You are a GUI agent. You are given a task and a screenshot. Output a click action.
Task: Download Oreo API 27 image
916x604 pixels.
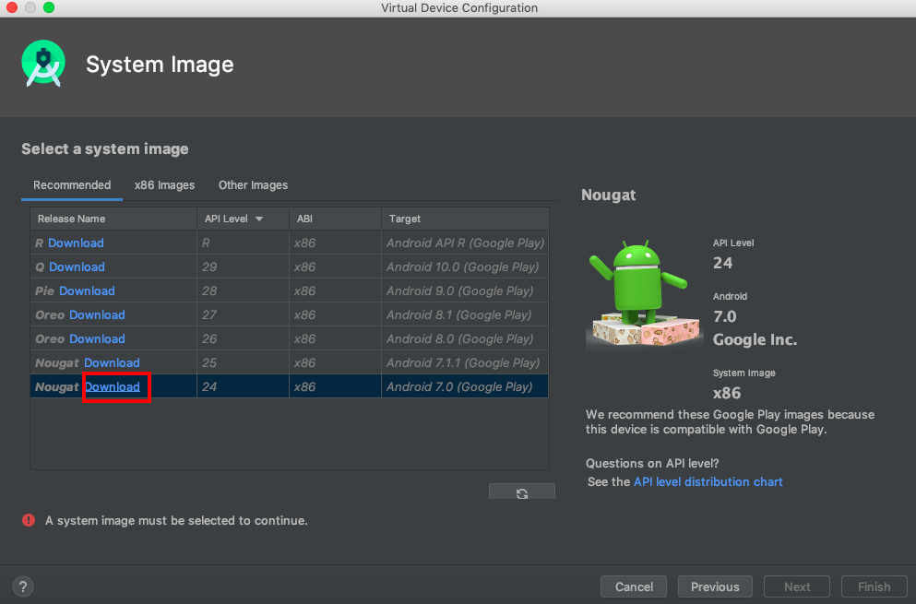point(97,314)
